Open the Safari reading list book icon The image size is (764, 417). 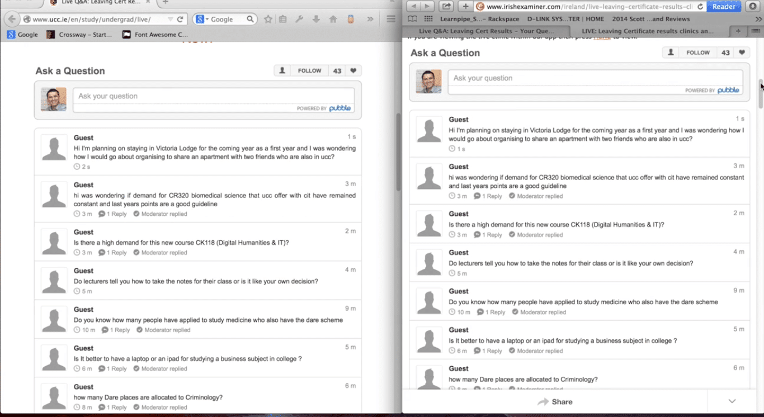412,19
